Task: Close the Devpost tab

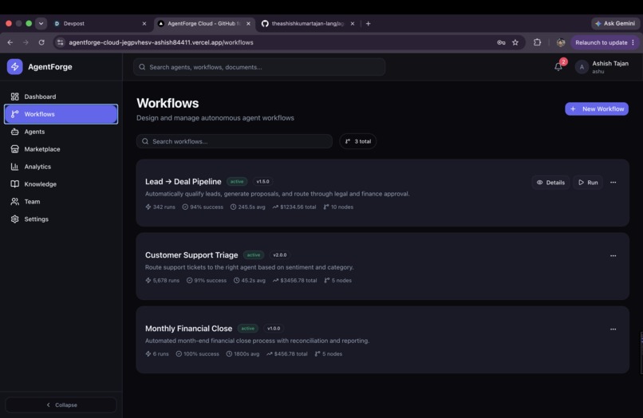Action: [x=144, y=24]
